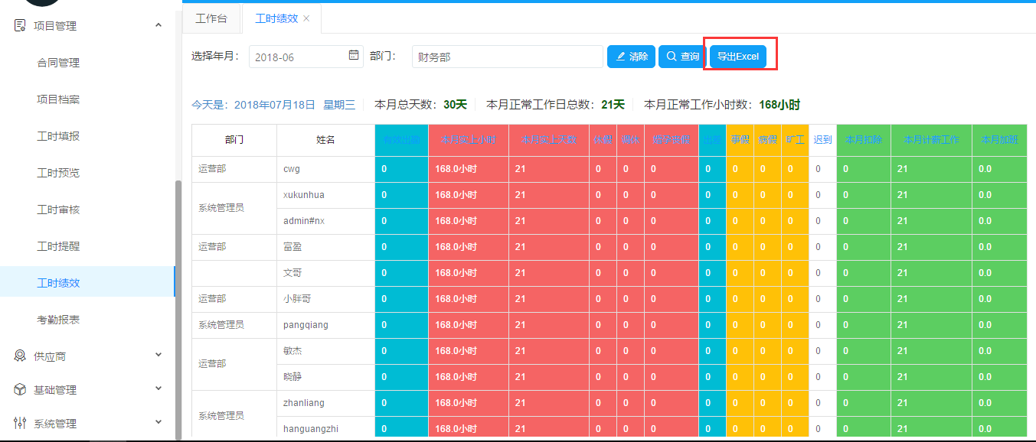Switch to the 工作台 tab
The width and height of the screenshot is (1036, 442).
[x=211, y=18]
